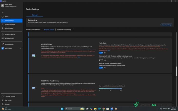The height and width of the screenshot is (111, 178).
Task: Click the user profile avatar
Action: tap(3, 6)
